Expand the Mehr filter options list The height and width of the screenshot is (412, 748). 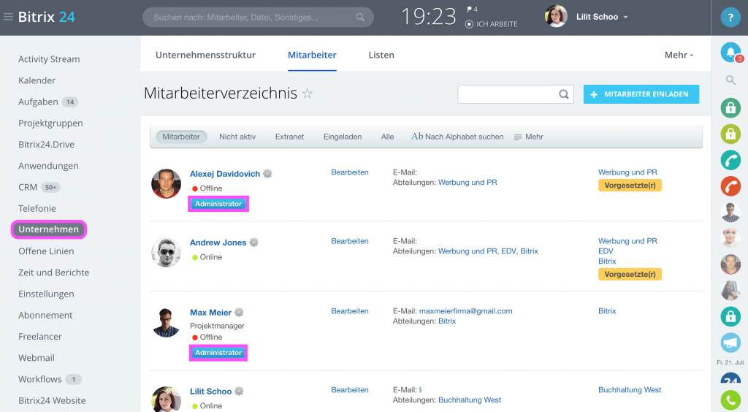529,137
